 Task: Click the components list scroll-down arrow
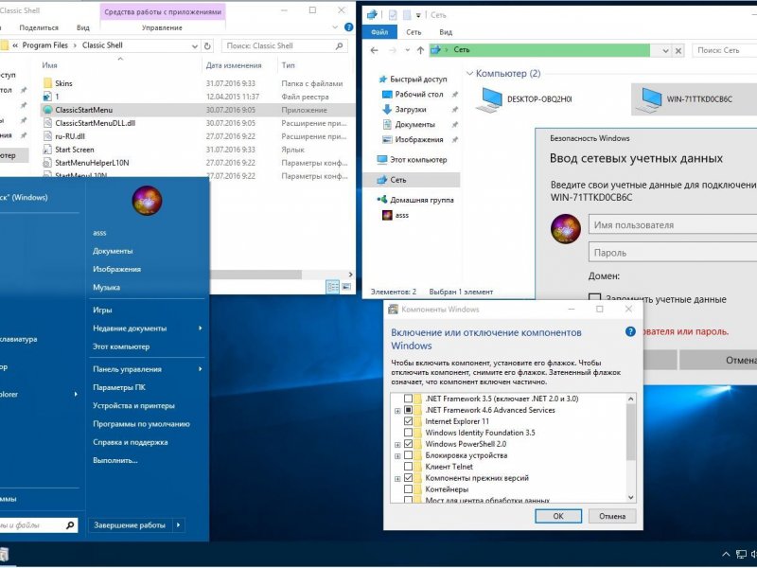click(630, 498)
